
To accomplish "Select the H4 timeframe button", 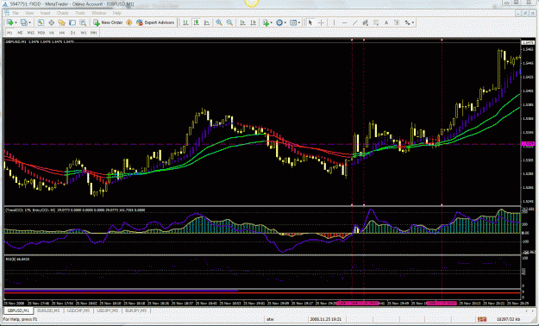I will click(x=62, y=33).
